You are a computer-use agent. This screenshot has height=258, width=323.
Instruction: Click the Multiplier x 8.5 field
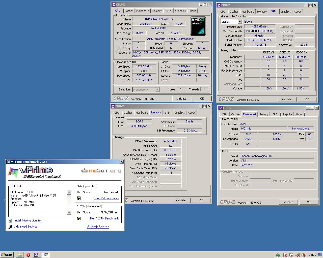click(144, 71)
